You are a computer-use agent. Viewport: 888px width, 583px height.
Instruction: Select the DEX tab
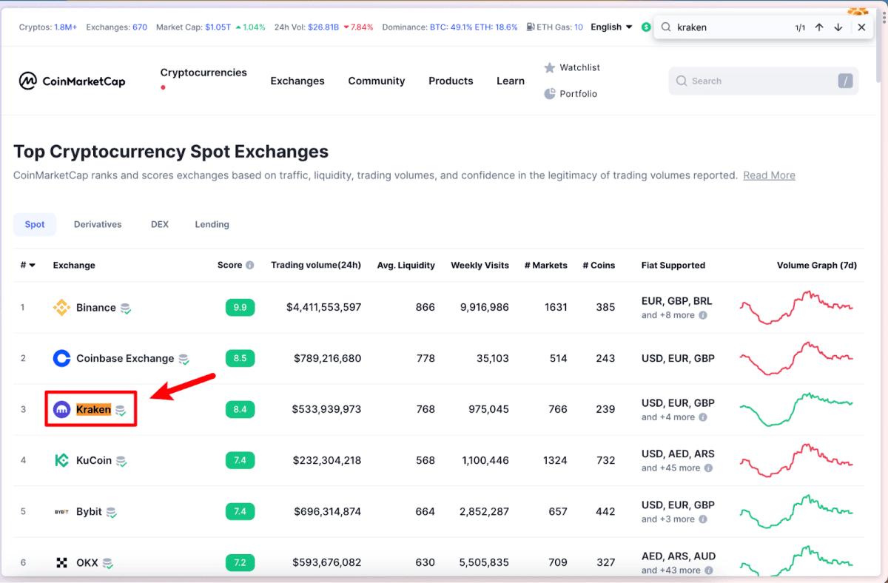point(160,224)
